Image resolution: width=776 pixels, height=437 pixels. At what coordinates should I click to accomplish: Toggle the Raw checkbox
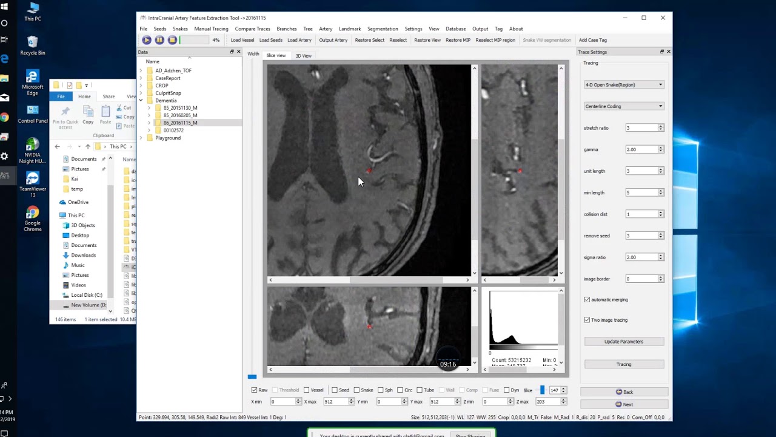[x=255, y=390]
